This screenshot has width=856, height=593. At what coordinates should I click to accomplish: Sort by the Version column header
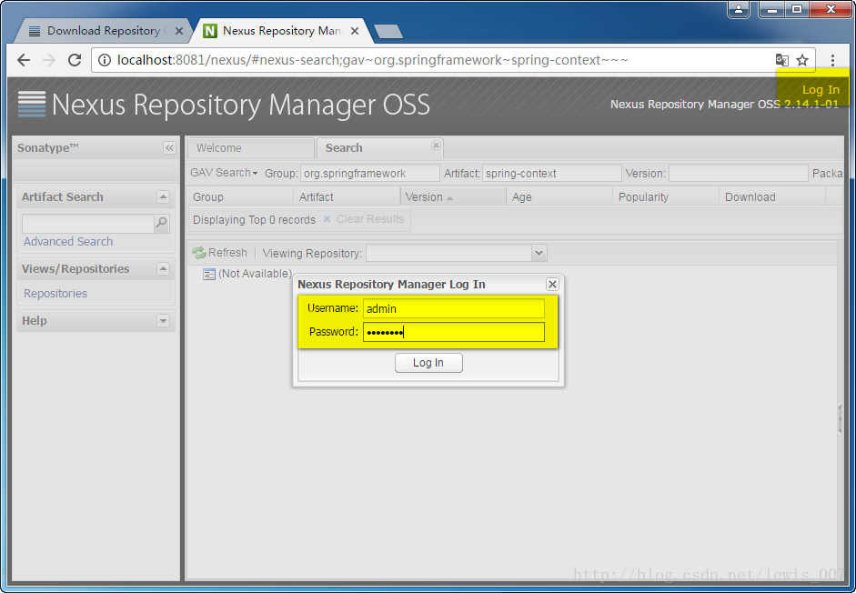pyautogui.click(x=453, y=196)
